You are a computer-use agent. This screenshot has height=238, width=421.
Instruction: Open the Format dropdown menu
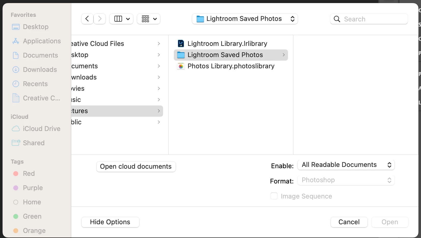pyautogui.click(x=346, y=180)
